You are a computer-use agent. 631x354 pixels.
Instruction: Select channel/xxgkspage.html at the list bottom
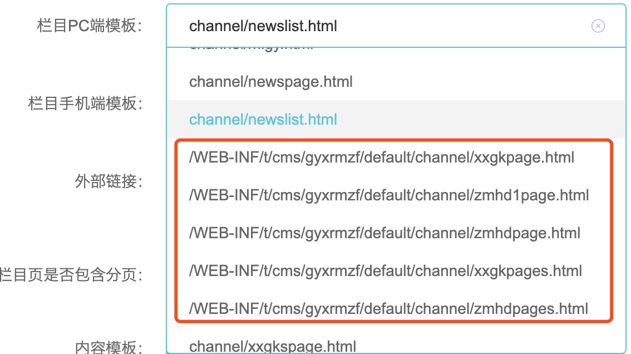[x=273, y=346]
